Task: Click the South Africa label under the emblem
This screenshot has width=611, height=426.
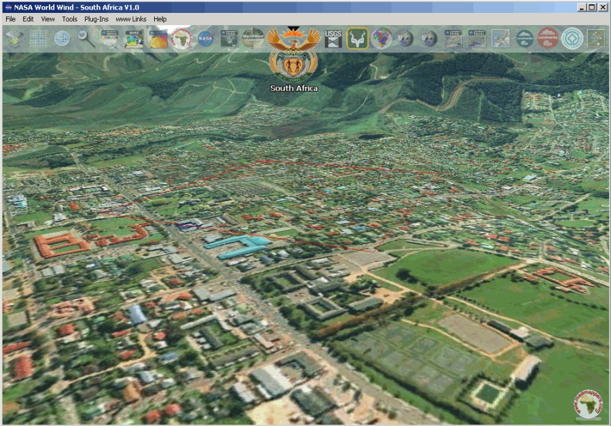Action: 293,88
